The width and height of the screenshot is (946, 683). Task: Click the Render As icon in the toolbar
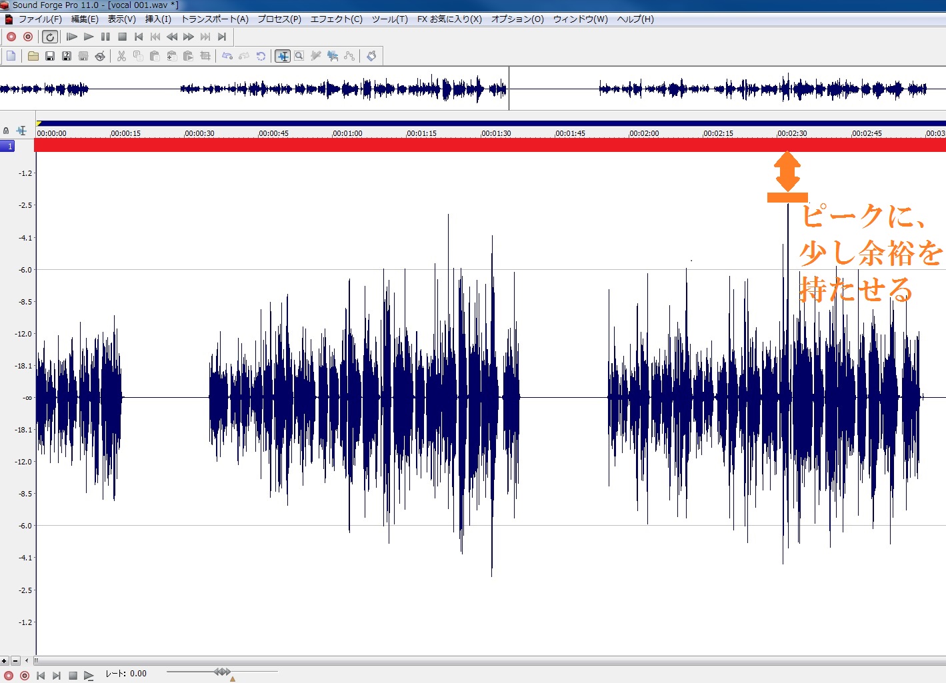point(83,56)
